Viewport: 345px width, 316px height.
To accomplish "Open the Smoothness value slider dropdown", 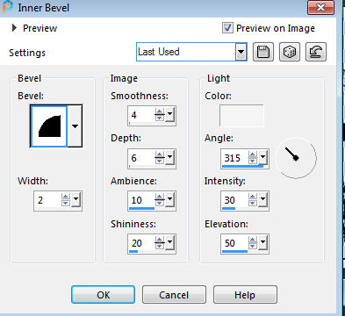I will pos(169,115).
